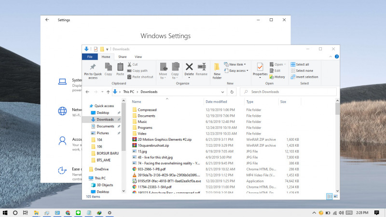Collapse the ribbon with chevron
386x217 pixels.
[331, 56]
